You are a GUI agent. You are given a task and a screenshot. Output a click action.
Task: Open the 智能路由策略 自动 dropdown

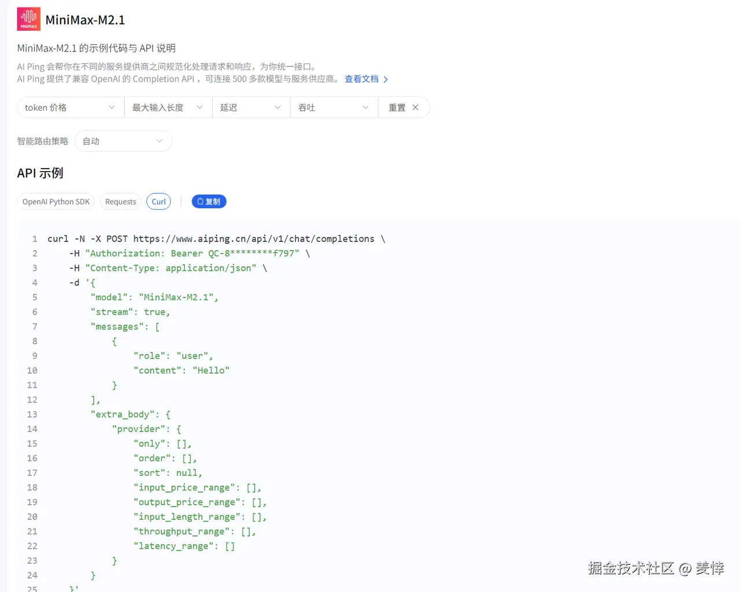(x=123, y=141)
